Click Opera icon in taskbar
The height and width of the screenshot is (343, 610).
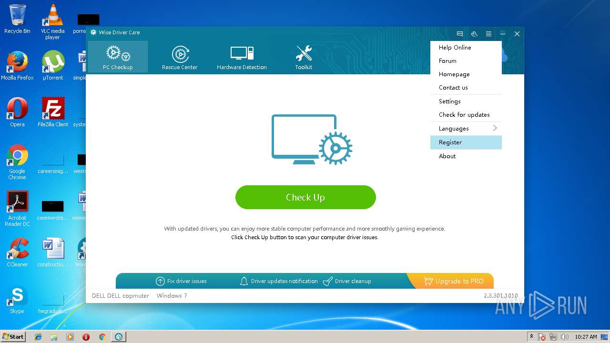pos(86,337)
